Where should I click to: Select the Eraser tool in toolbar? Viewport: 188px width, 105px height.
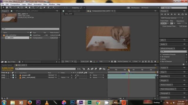pyautogui.click(x=44, y=8)
